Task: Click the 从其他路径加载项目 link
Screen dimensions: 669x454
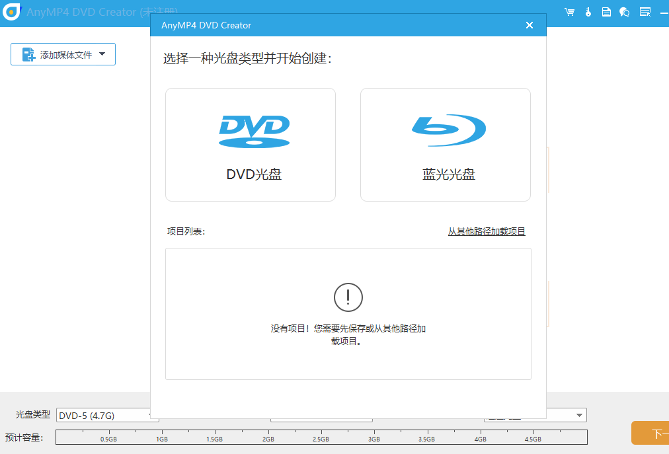Action: point(487,232)
